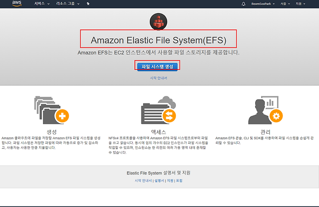Open the footer 시작 안내서 link

143,180
